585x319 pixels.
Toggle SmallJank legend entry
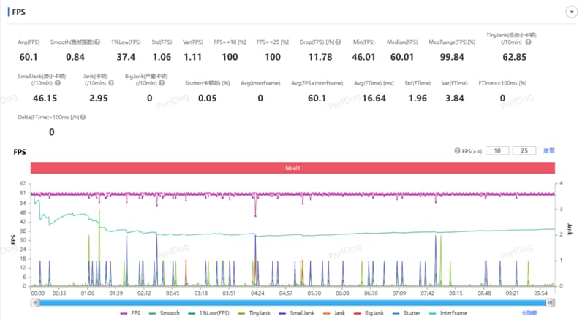297,313
